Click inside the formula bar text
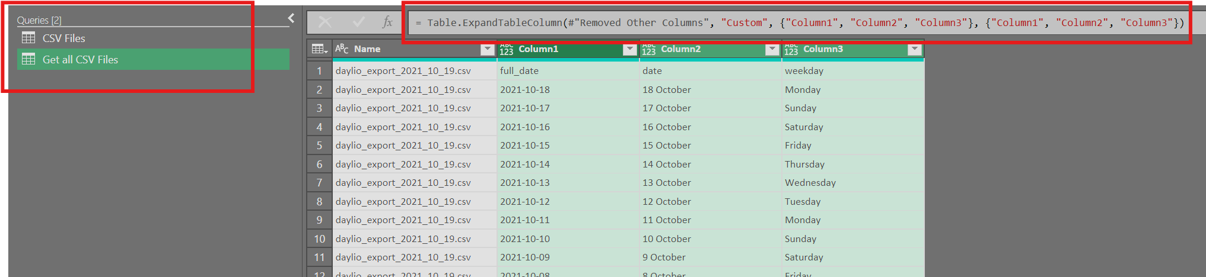Screen dimensions: 1206x277 click(799, 22)
